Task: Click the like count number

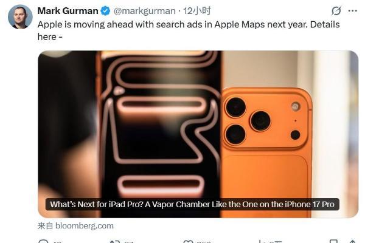Action: tap(204, 242)
